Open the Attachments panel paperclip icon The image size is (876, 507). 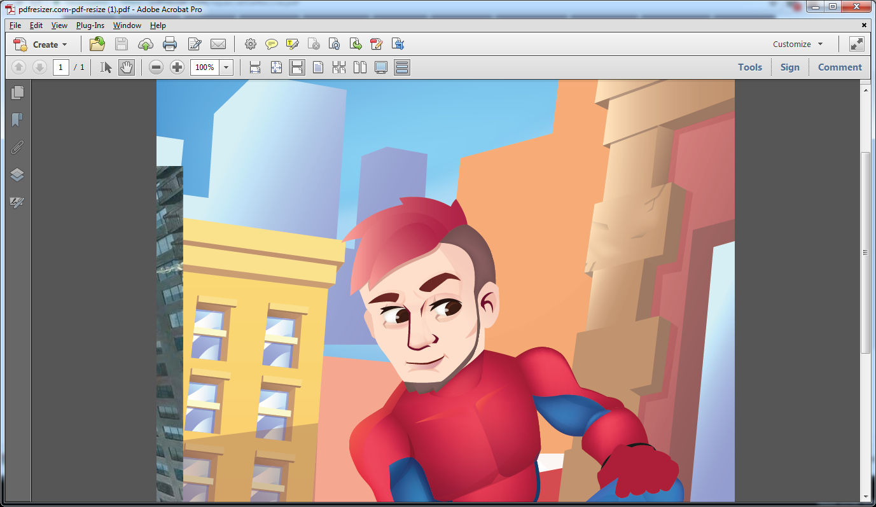click(17, 148)
